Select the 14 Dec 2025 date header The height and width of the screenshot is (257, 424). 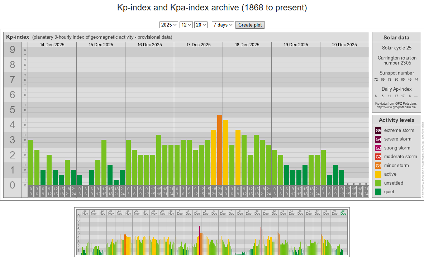click(x=52, y=45)
